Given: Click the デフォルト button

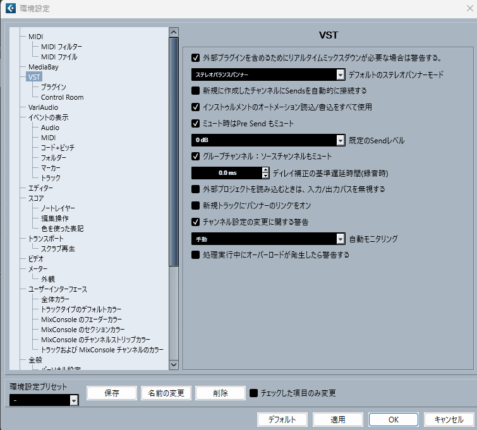Looking at the screenshot, I should (x=282, y=420).
